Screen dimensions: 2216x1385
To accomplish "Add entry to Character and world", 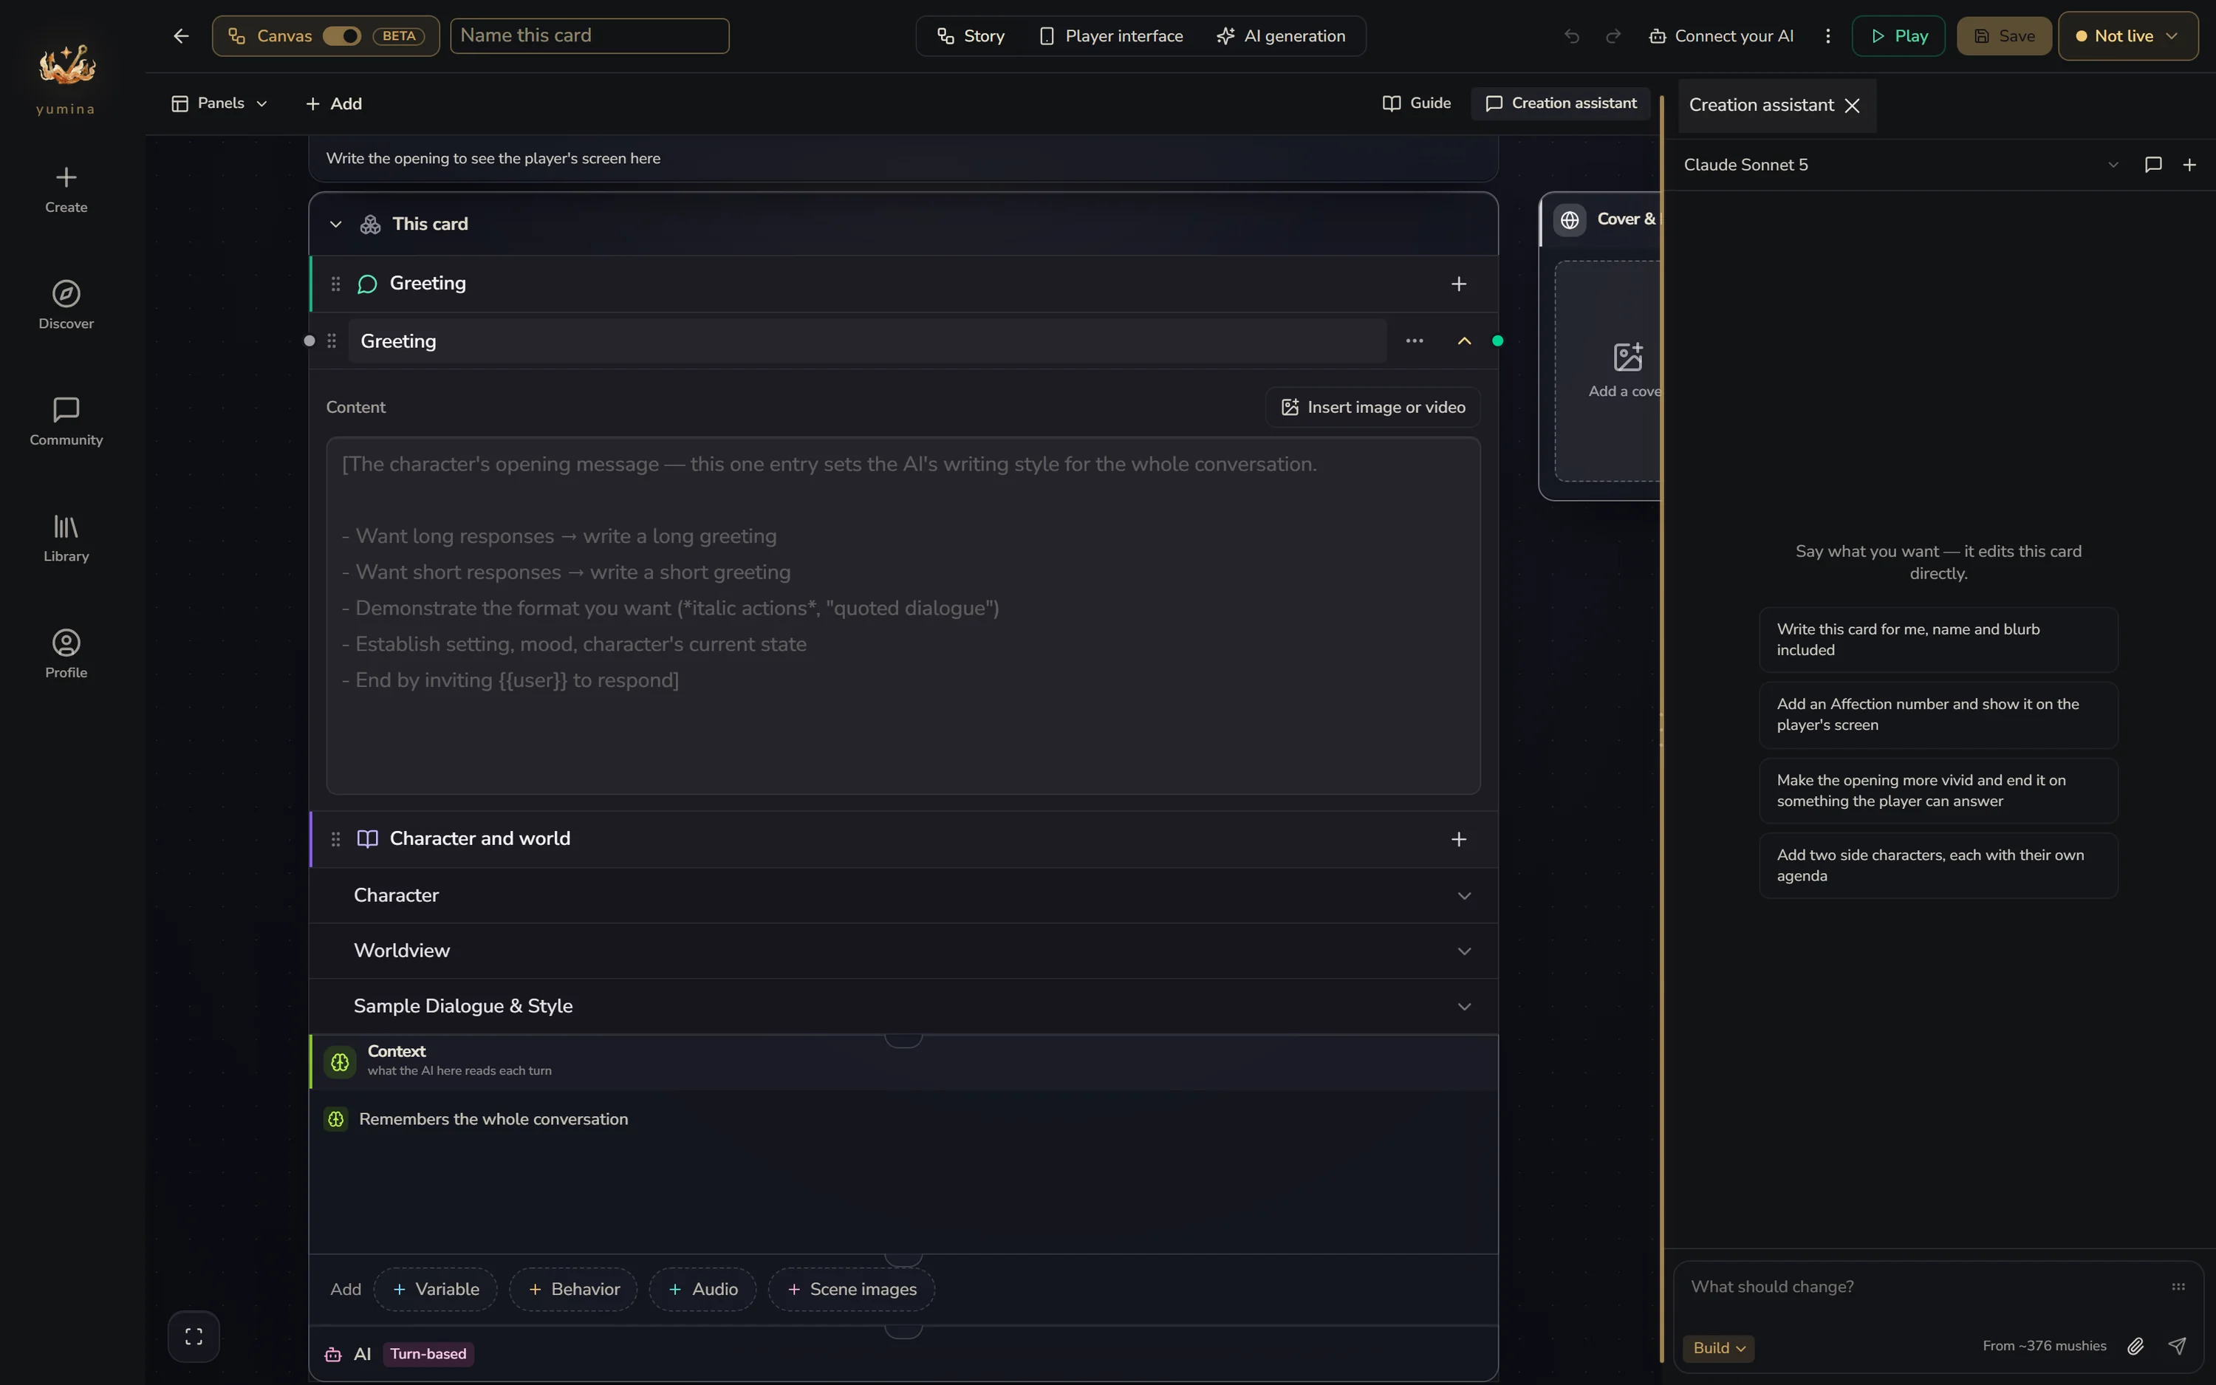I will click(1459, 839).
